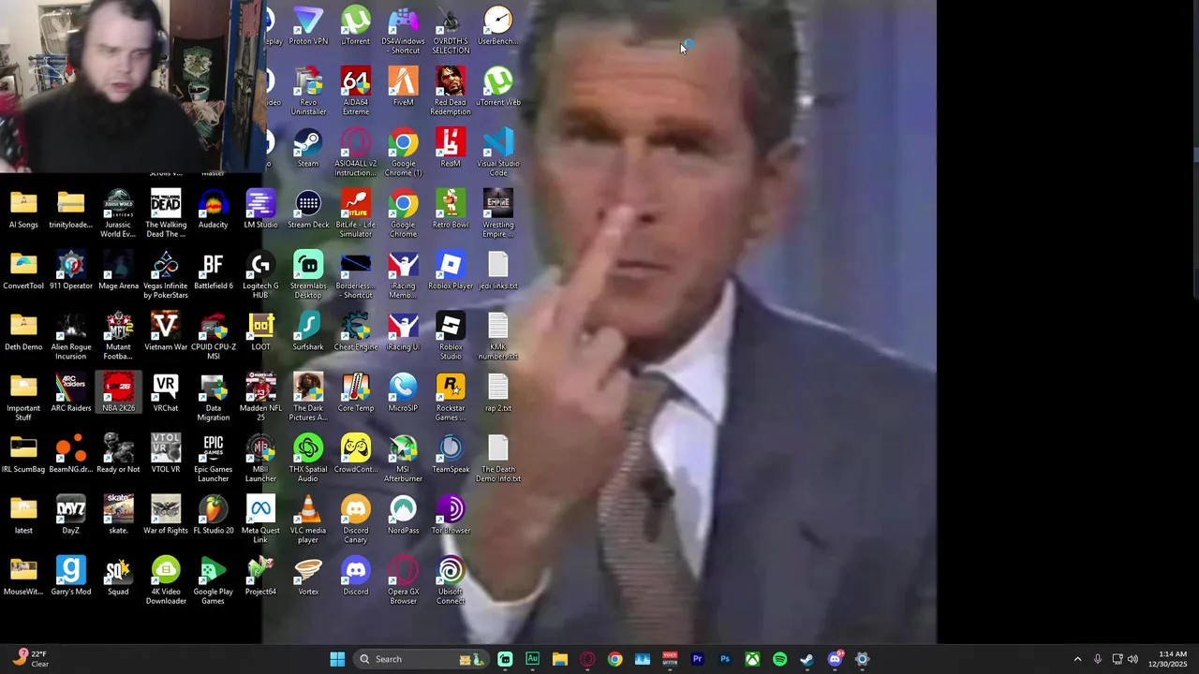The image size is (1199, 674).
Task: Select the jedi links.txt file
Action: click(498, 271)
